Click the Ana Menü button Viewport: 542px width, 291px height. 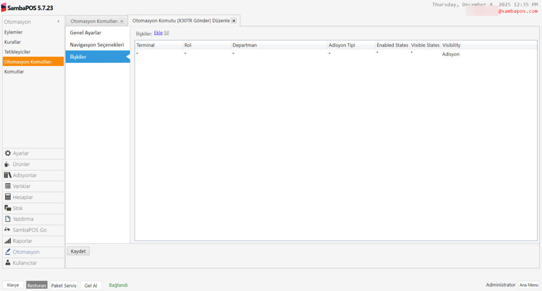pos(529,285)
